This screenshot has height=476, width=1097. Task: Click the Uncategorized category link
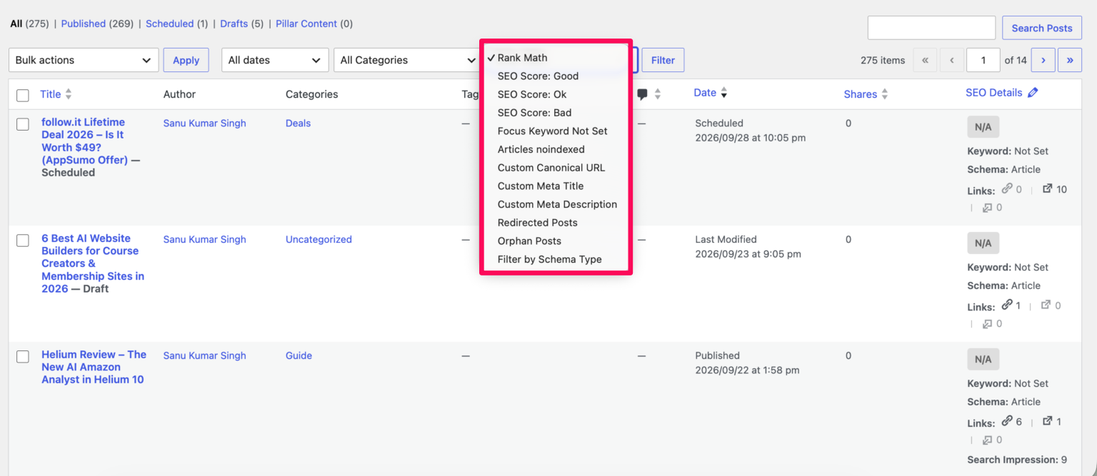point(319,239)
